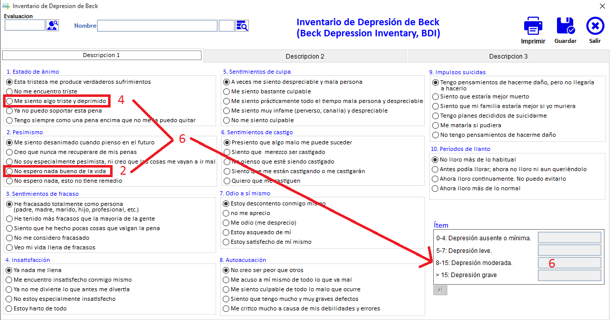The width and height of the screenshot is (610, 320).
Task: Switch to the Descripcion 2 tab
Action: click(x=304, y=56)
